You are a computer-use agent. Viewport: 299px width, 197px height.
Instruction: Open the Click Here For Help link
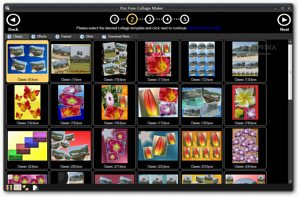point(204,28)
